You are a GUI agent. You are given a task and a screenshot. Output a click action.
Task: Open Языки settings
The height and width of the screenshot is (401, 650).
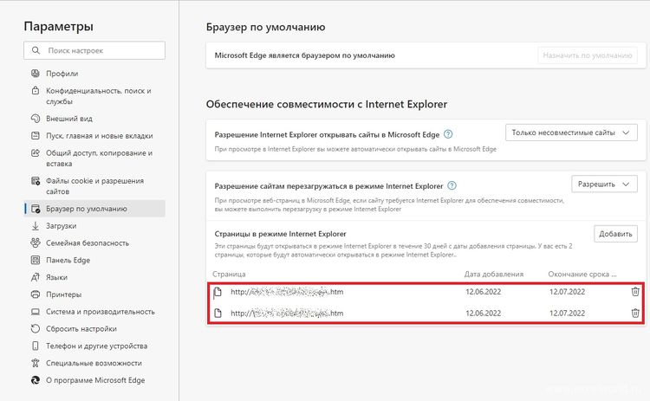57,277
